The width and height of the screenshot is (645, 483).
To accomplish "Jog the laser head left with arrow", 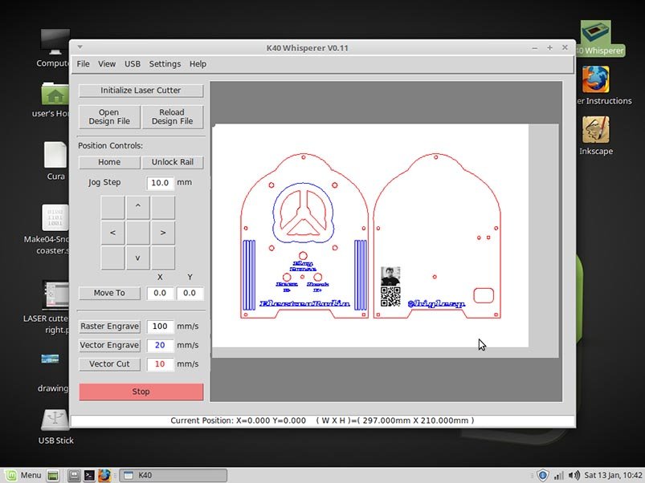I will pyautogui.click(x=111, y=232).
